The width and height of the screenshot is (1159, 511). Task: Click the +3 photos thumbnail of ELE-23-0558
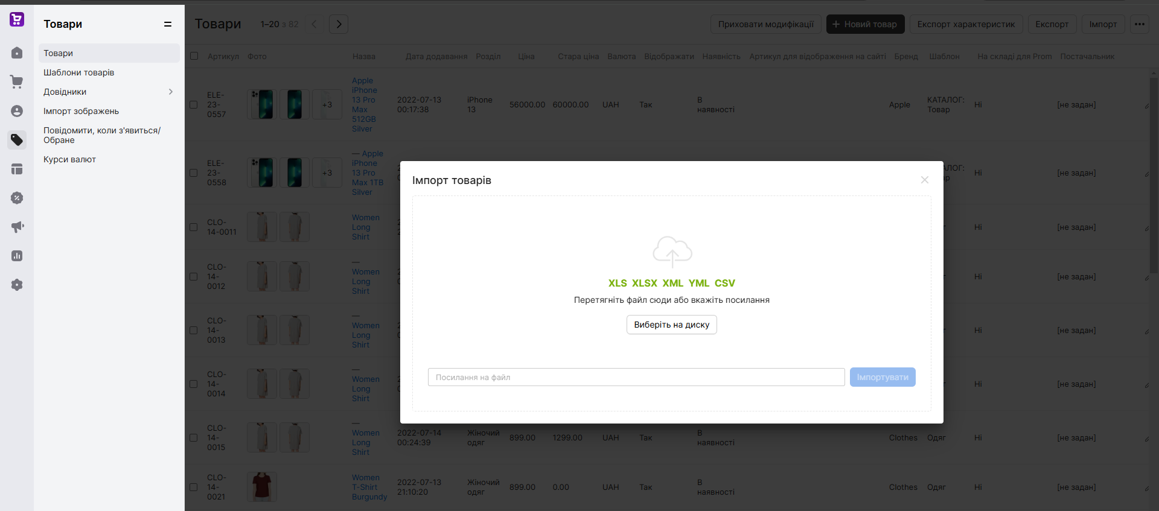click(327, 173)
